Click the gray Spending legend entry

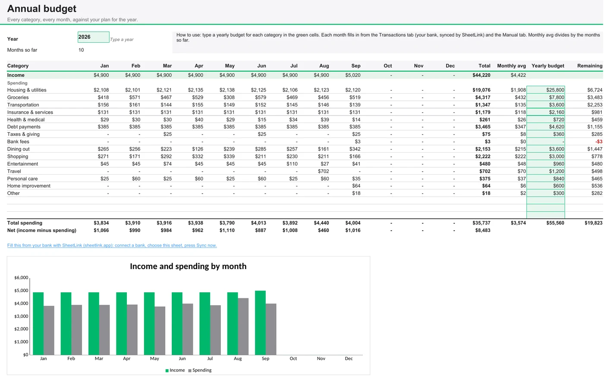(200, 370)
